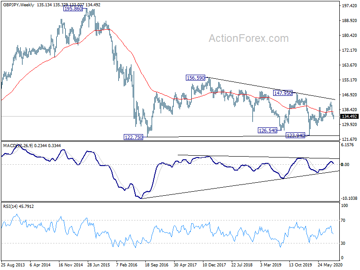Click the OHLC values 135.134 135.329 133.037 134.492
Image resolution: width=360 pixels, height=270 pixels.
pos(68,4)
